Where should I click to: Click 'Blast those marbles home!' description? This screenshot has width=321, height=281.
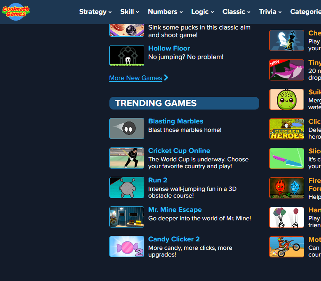(x=185, y=130)
